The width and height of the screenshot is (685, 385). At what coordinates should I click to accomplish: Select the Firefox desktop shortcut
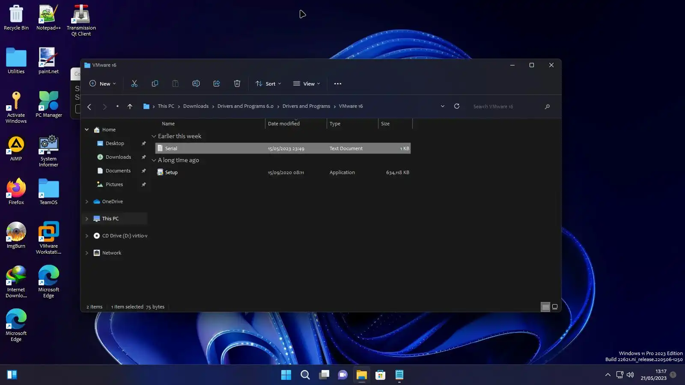[16, 192]
